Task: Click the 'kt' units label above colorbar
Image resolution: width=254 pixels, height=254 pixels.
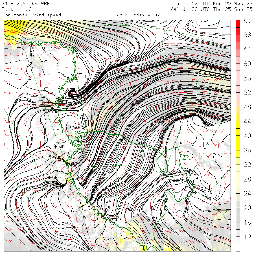Action: (x=247, y=21)
